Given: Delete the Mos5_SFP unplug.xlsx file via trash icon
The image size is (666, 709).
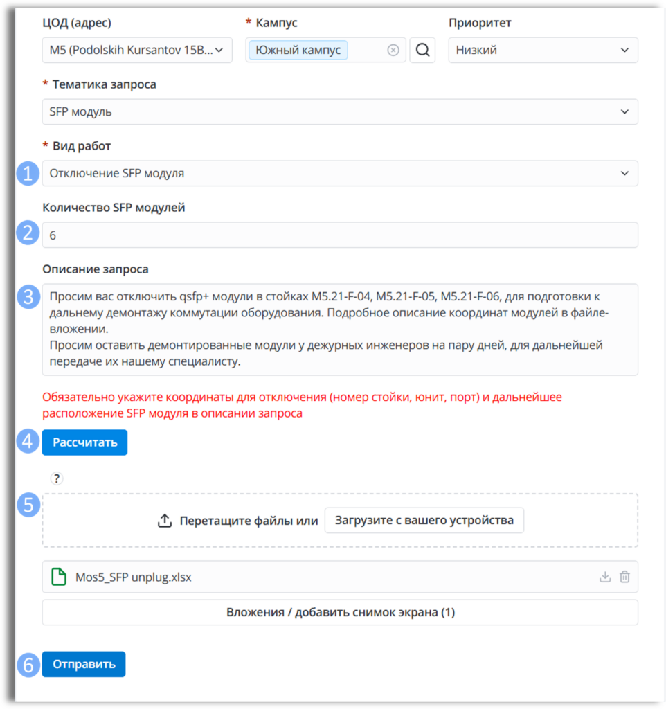Looking at the screenshot, I should [624, 577].
